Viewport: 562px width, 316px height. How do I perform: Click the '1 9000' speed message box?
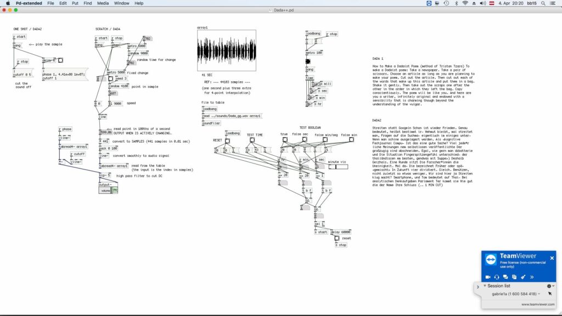(116, 104)
